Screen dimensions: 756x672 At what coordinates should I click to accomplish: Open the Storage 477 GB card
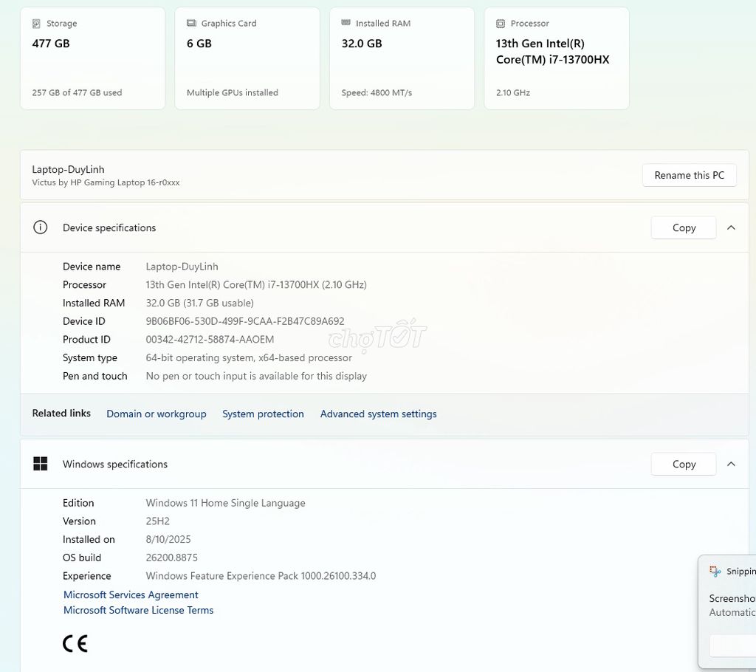tap(92, 58)
